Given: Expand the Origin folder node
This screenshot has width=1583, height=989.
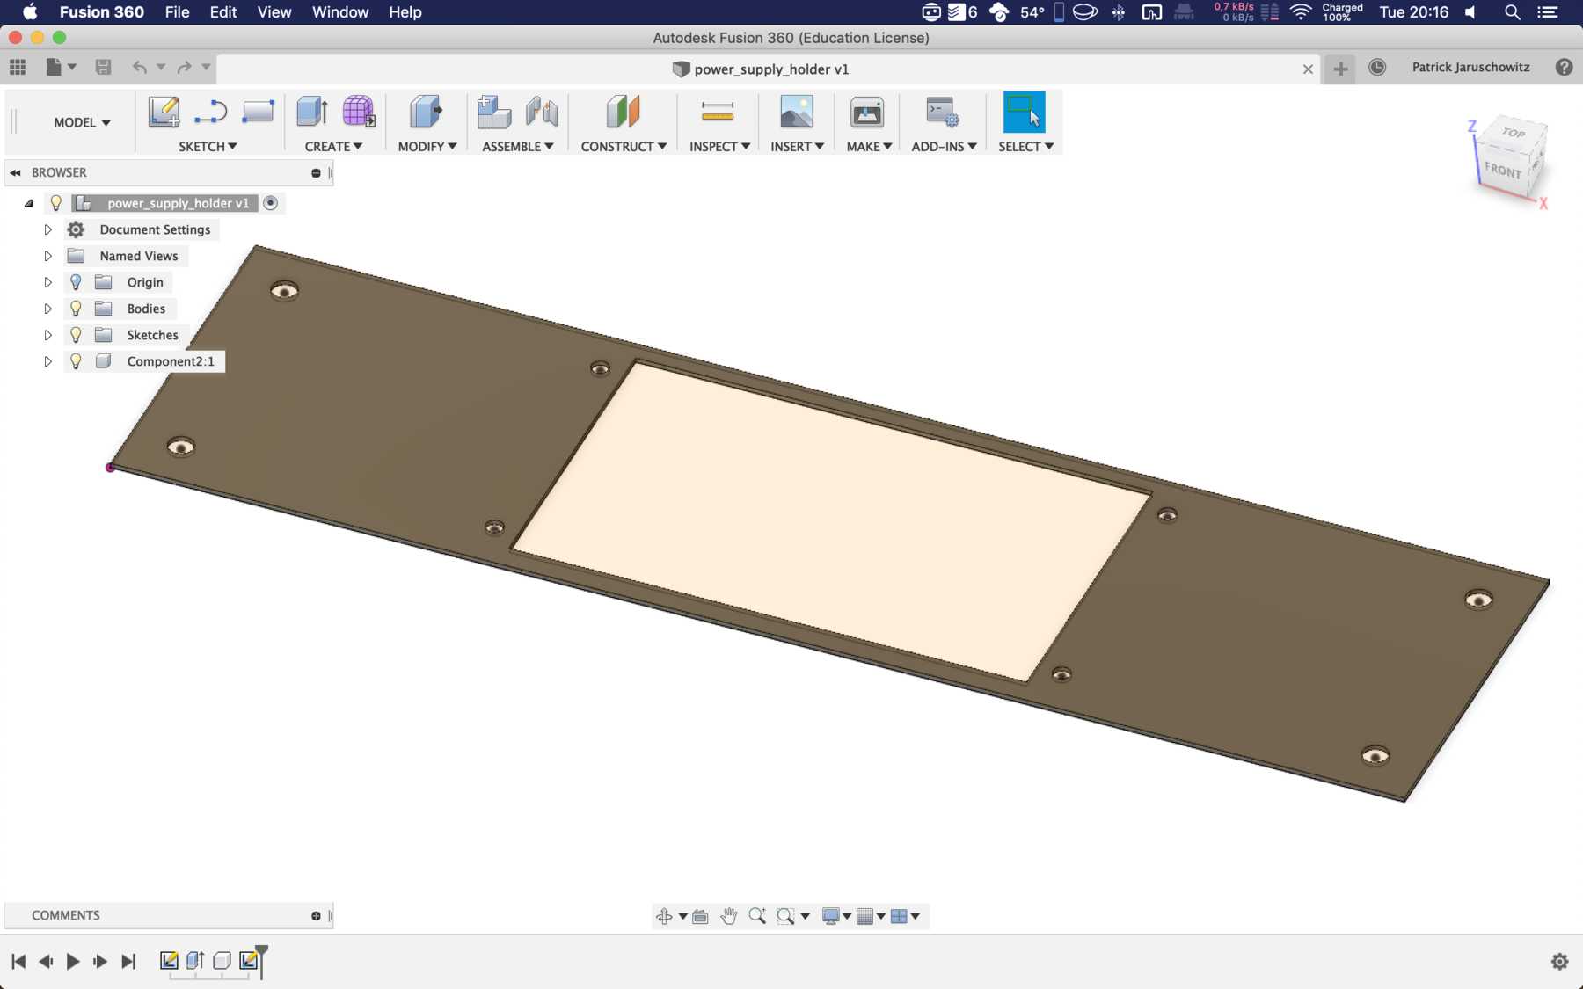Looking at the screenshot, I should (47, 282).
